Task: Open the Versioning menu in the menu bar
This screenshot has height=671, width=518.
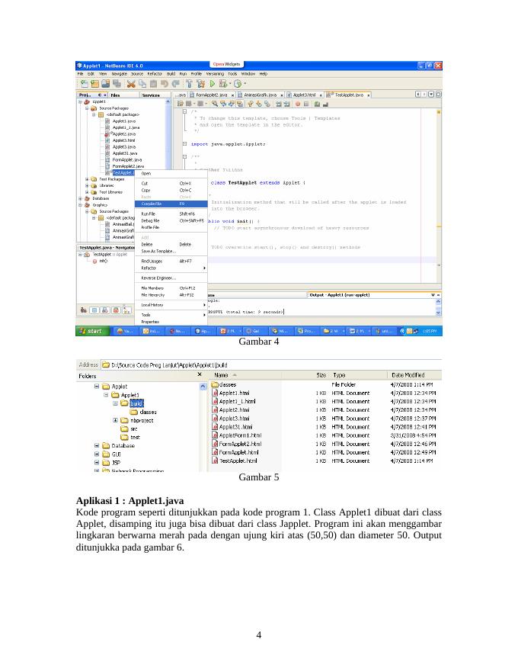Action: click(x=215, y=74)
